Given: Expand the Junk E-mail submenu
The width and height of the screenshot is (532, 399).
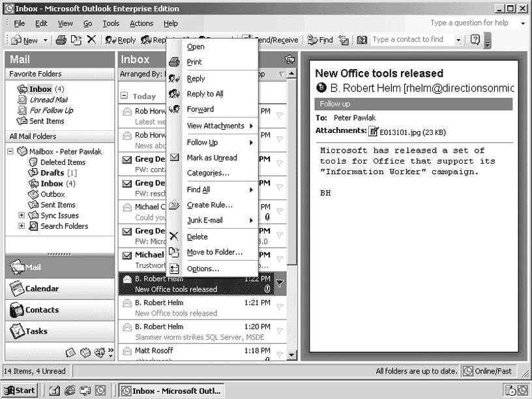Looking at the screenshot, I should (x=212, y=220).
